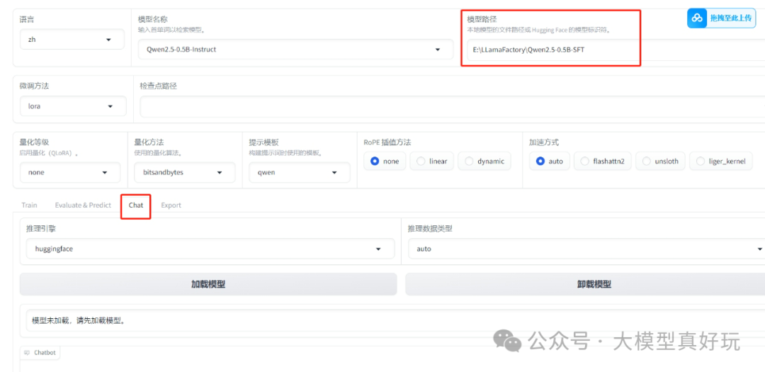
Task: Switch to the Export tab
Action: click(171, 205)
